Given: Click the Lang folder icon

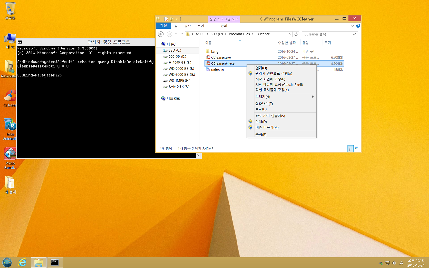Looking at the screenshot, I should pos(208,51).
